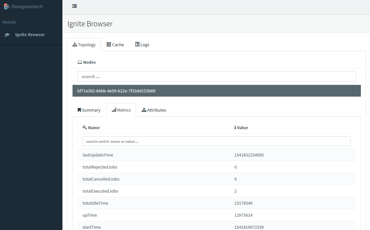
Task: Click the startTime metric name
Action: point(92,227)
